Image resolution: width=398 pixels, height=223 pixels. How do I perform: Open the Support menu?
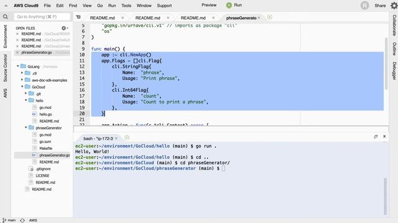coord(164,6)
